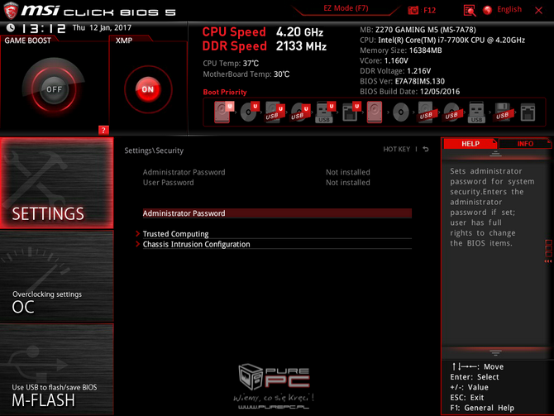
Task: Click the Boot Priority label
Action: (x=225, y=92)
